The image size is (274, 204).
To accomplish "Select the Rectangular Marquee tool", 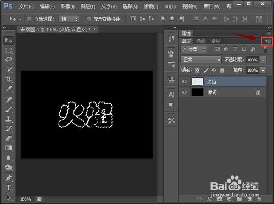I will point(8,50).
